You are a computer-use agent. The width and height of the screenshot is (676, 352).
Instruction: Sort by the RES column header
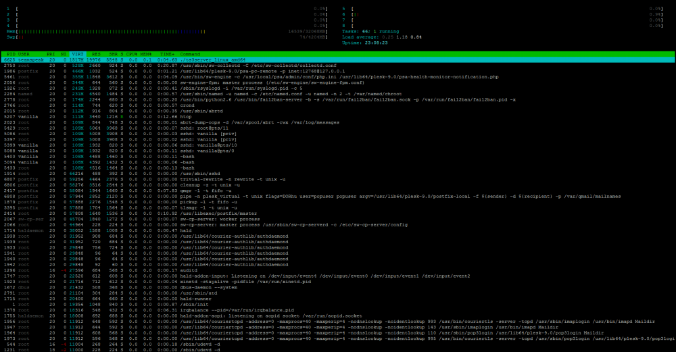[96, 54]
